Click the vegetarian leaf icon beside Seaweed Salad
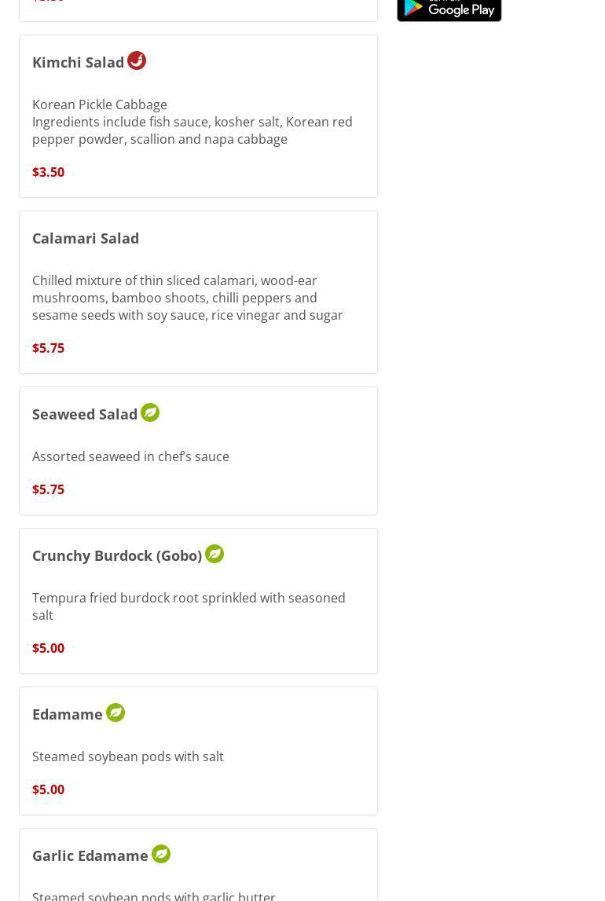The image size is (605, 901). (150, 412)
